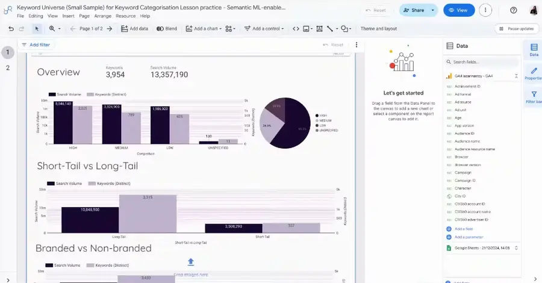The width and height of the screenshot is (542, 283).
Task: Select the shape tool
Action: click(x=344, y=29)
